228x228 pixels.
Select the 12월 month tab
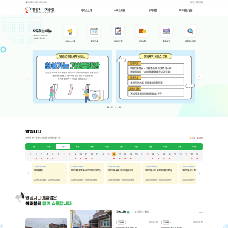tap(194, 147)
